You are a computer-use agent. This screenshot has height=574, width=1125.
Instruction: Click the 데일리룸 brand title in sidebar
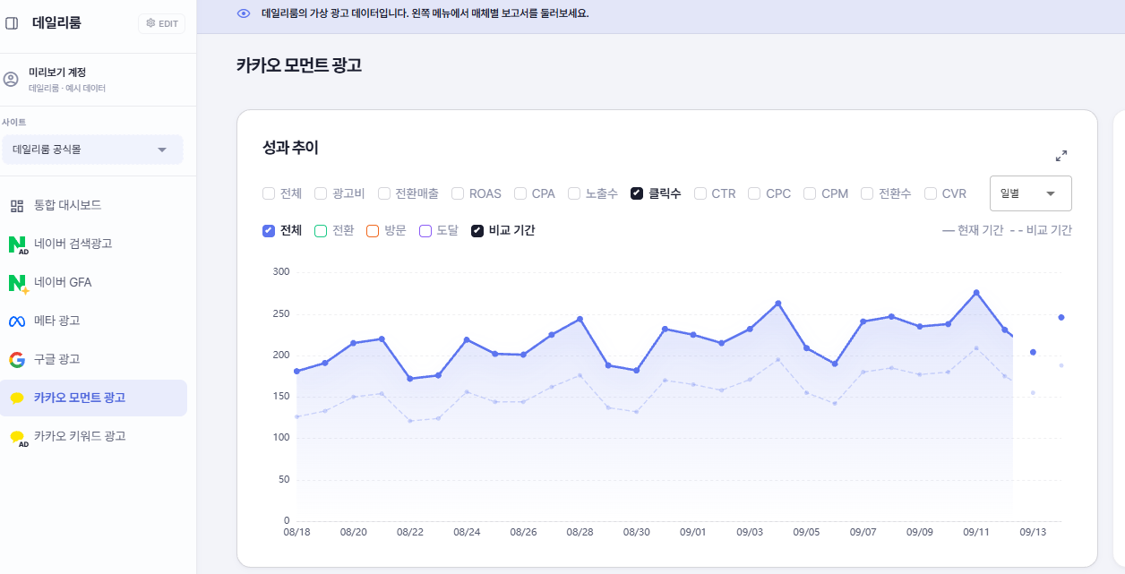(x=56, y=23)
